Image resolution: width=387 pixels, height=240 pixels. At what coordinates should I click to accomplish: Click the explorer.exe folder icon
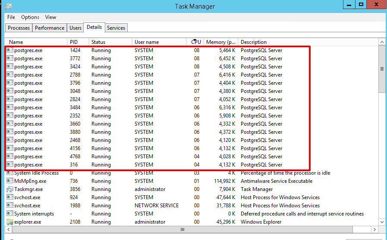pyautogui.click(x=10, y=222)
